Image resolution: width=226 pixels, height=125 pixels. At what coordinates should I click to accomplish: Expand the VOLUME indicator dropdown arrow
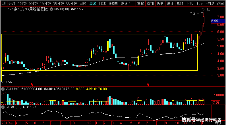pyautogui.click(x=3, y=89)
